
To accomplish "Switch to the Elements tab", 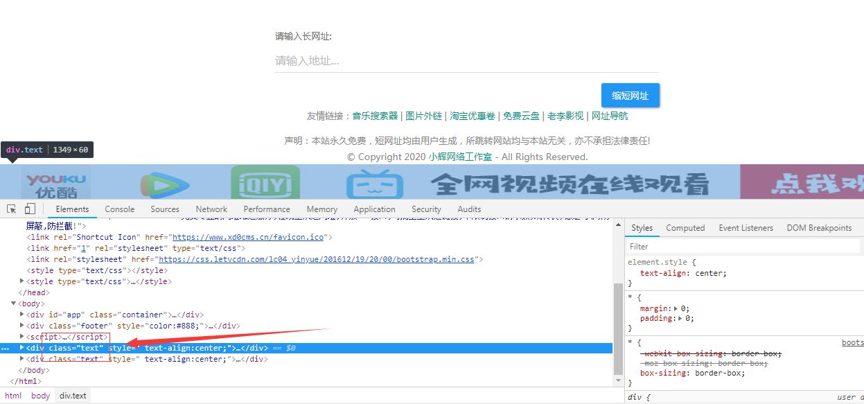I will (x=73, y=209).
